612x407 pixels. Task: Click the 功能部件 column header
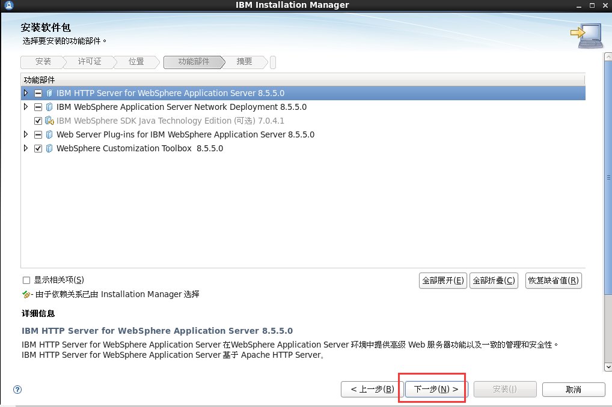(303, 80)
